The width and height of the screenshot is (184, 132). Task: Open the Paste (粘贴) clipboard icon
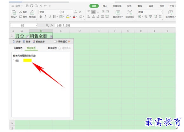click(x=14, y=12)
